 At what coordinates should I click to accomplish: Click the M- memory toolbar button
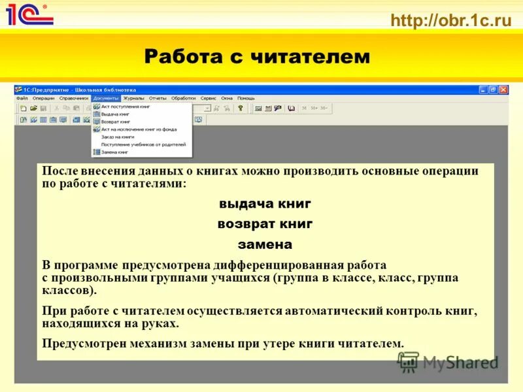pos(324,108)
